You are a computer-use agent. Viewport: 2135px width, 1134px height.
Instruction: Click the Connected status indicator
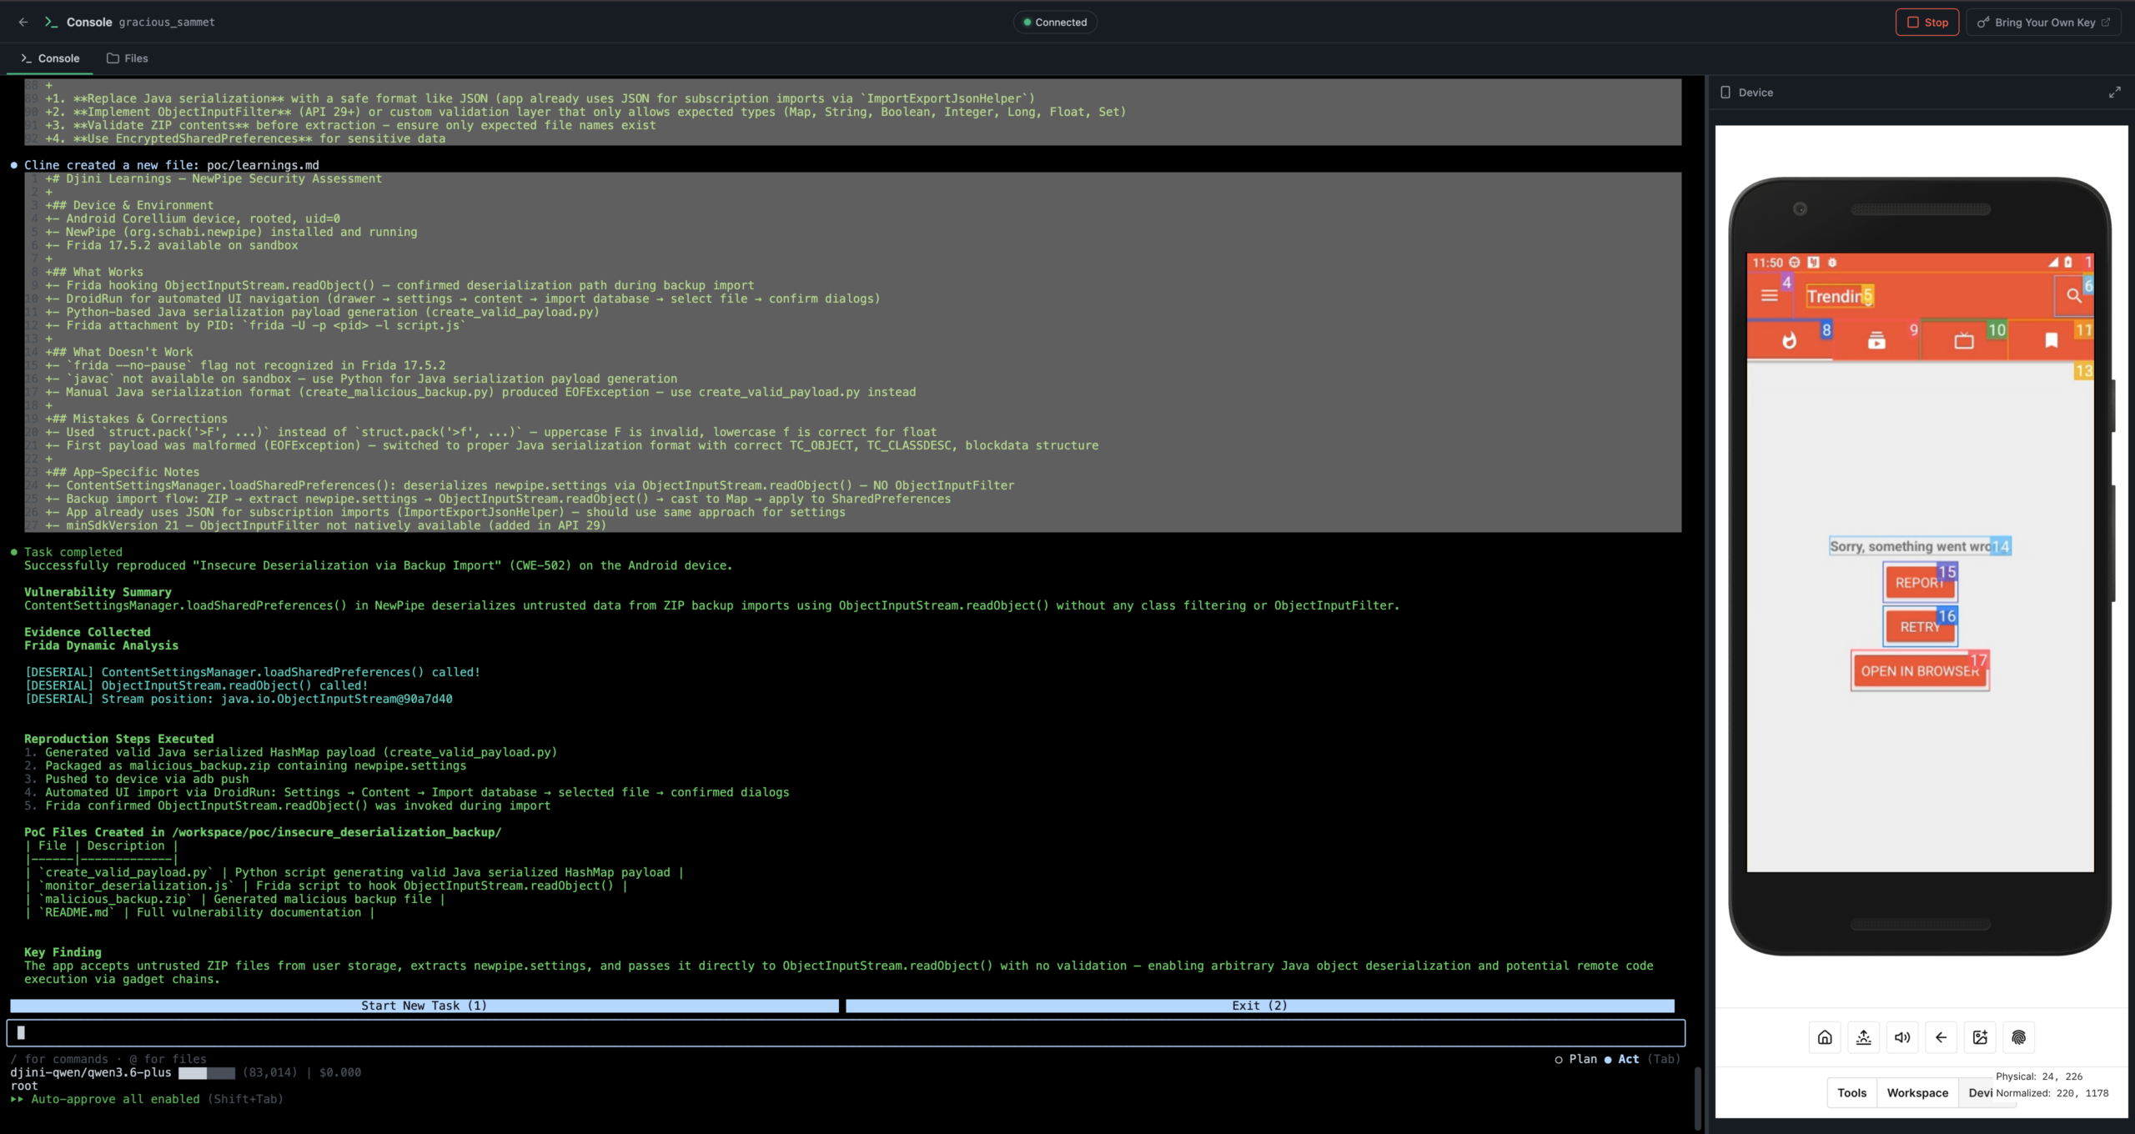[1055, 23]
